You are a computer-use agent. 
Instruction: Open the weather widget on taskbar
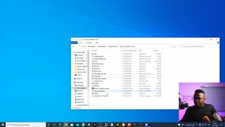(186, 125)
